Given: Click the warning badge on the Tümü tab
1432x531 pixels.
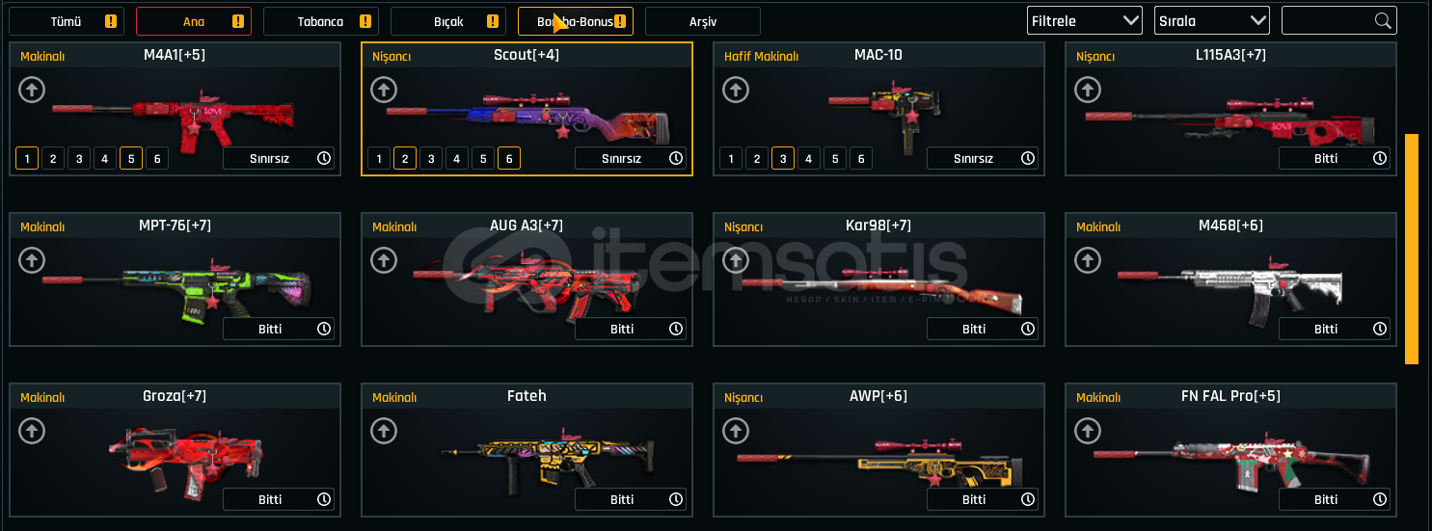Looking at the screenshot, I should pyautogui.click(x=111, y=21).
